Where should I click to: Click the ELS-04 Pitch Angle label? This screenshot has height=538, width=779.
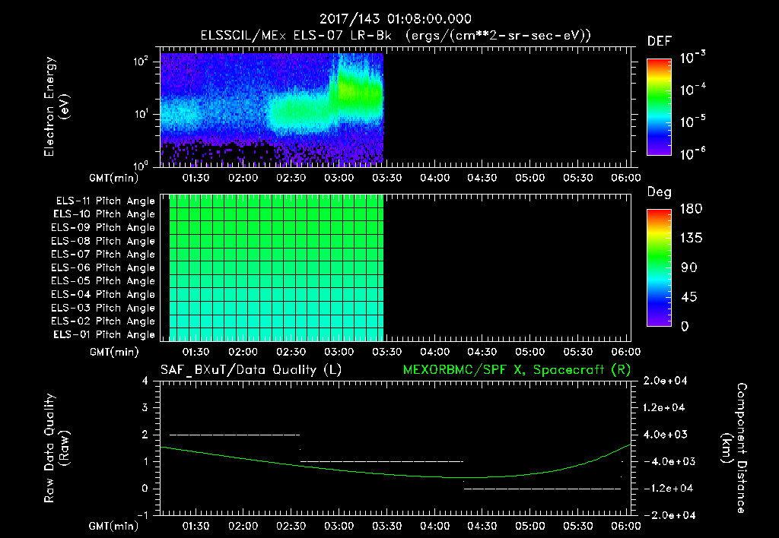pos(103,294)
